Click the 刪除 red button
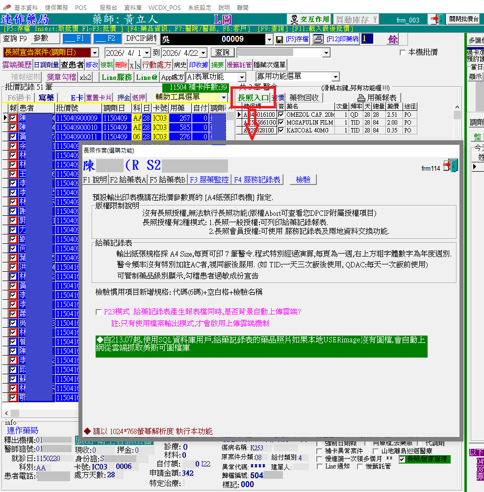Screen dimensions: 484x492 (121, 65)
